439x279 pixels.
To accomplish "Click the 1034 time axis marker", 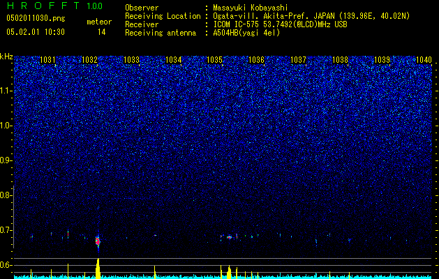I will tap(174, 60).
